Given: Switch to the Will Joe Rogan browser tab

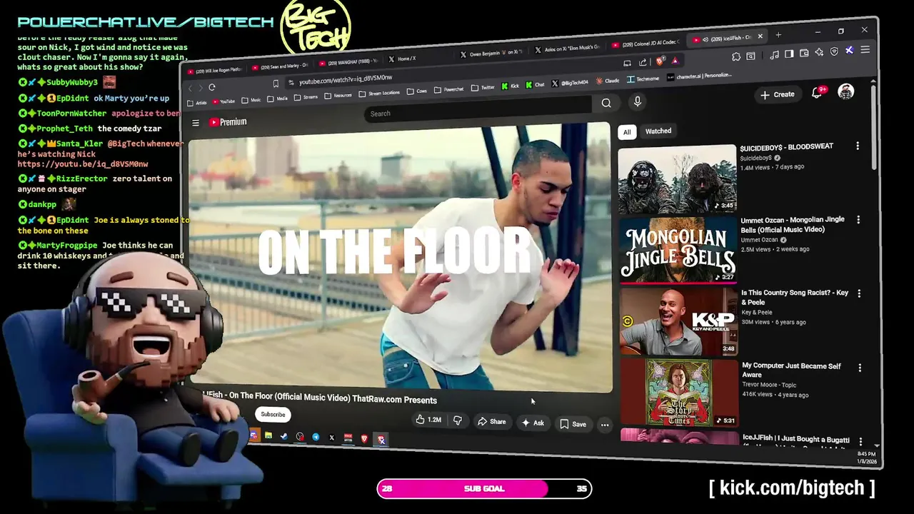Looking at the screenshot, I should [214, 71].
